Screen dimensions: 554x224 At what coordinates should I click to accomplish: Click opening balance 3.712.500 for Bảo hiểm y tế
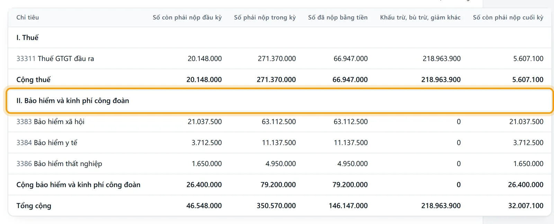pos(207,143)
